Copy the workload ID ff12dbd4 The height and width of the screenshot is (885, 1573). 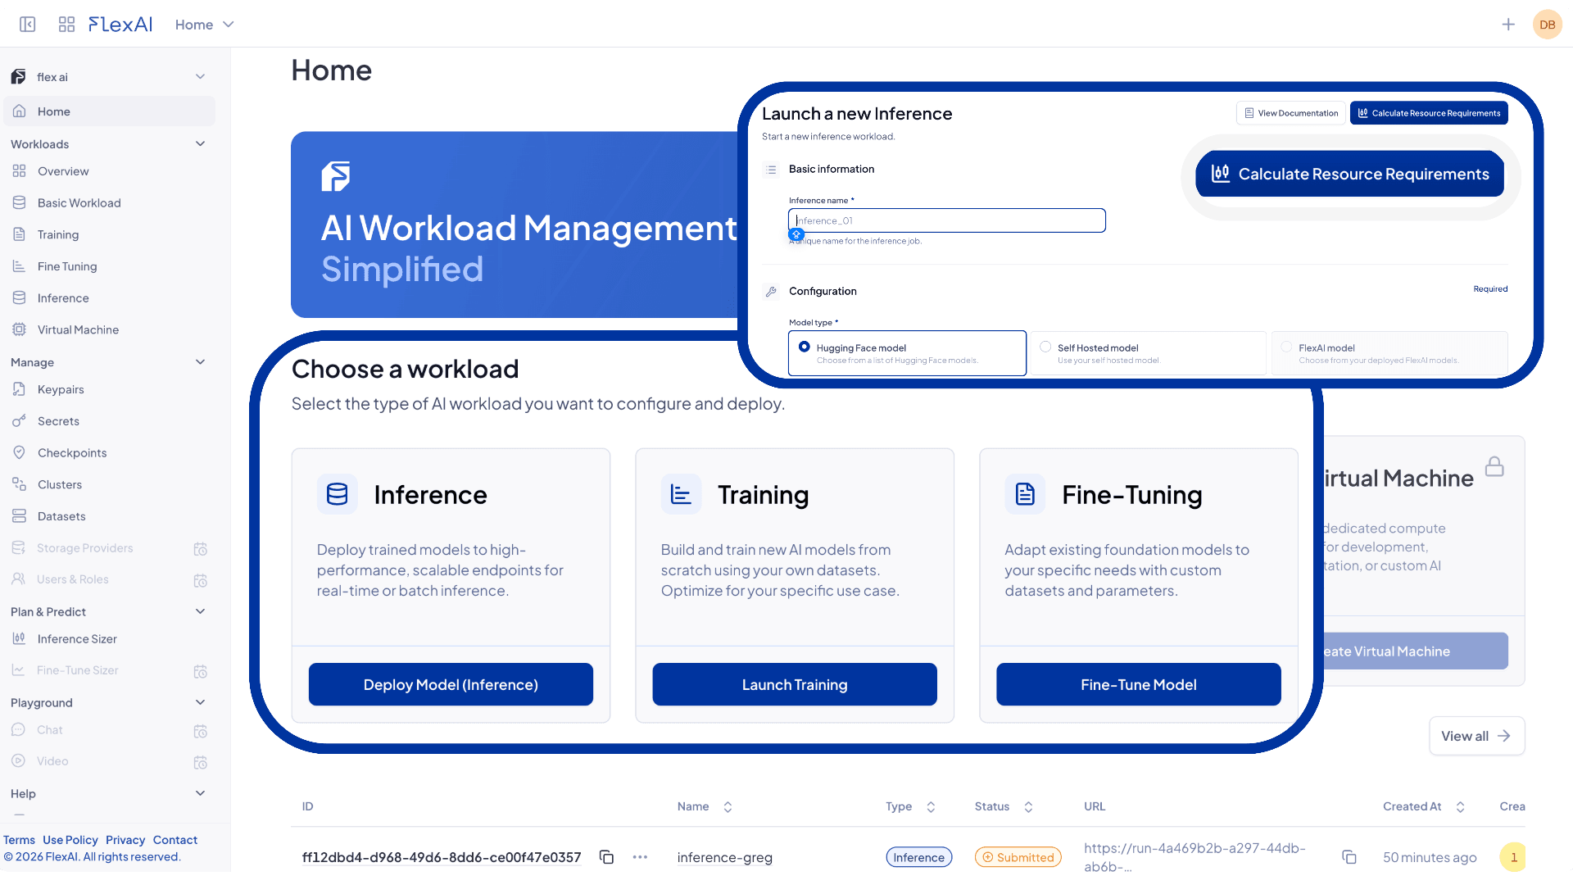click(606, 857)
